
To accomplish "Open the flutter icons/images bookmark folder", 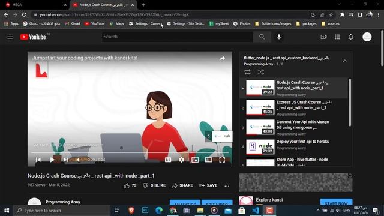I will click(x=273, y=24).
